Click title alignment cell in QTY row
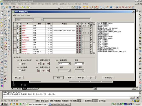 coord(77,33)
